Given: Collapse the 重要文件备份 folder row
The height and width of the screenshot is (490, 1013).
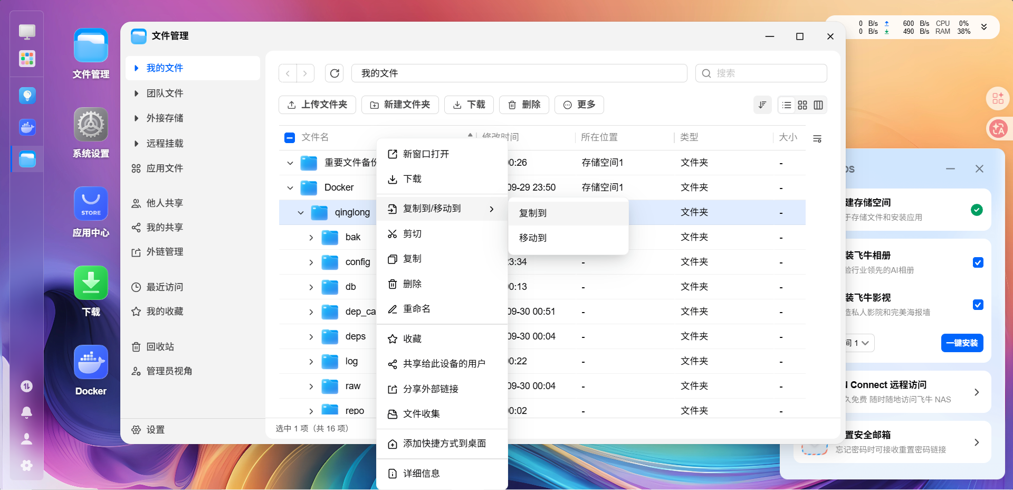Looking at the screenshot, I should [x=290, y=163].
